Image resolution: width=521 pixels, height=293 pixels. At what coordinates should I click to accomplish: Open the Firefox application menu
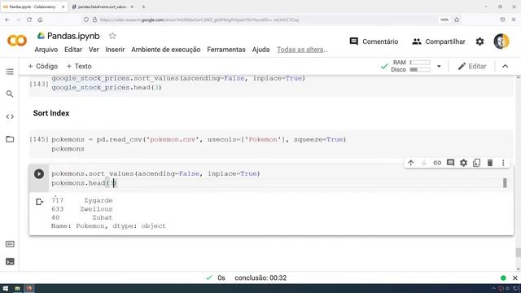pyautogui.click(x=514, y=20)
